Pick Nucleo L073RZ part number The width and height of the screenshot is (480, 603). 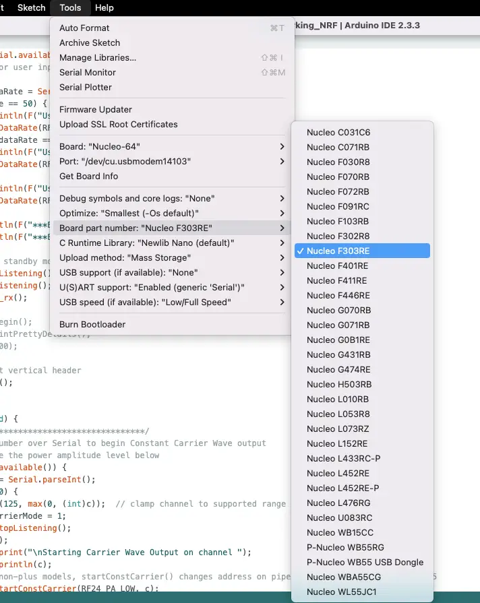tap(362, 429)
